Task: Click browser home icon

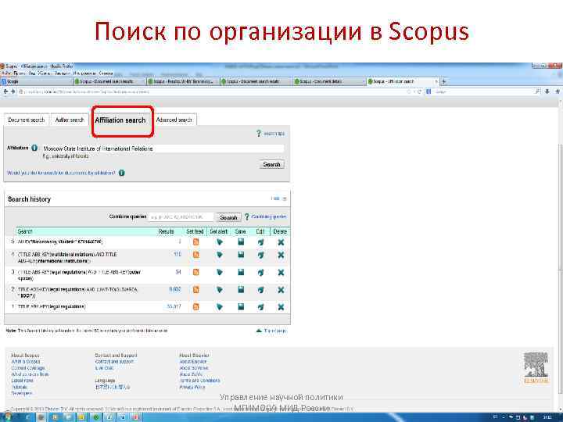Action: click(x=558, y=91)
